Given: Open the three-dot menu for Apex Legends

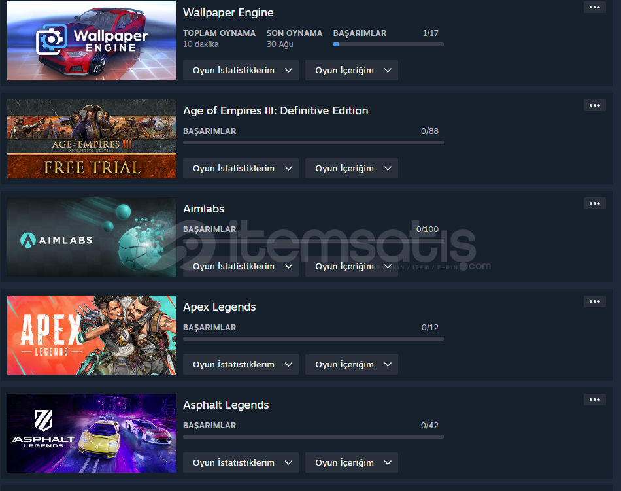Looking at the screenshot, I should pos(594,301).
